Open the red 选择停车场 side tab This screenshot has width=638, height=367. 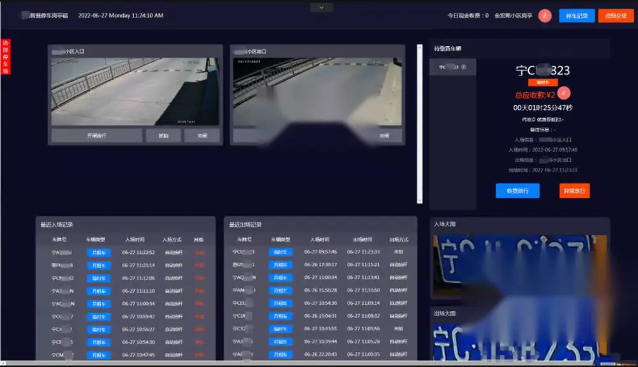coord(5,57)
